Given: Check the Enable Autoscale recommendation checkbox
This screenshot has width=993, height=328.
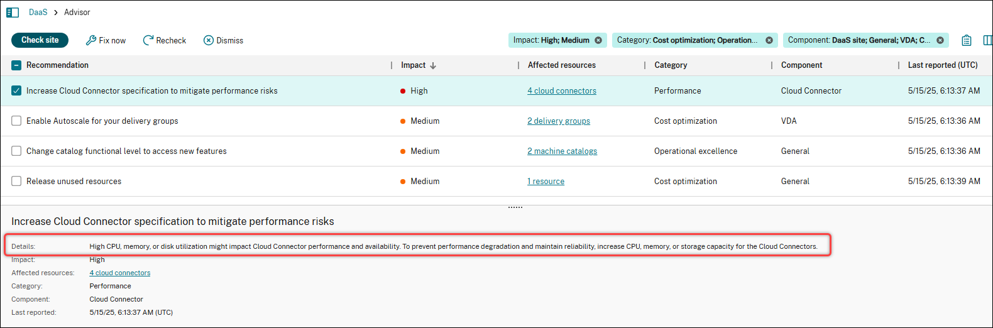Looking at the screenshot, I should 16,121.
